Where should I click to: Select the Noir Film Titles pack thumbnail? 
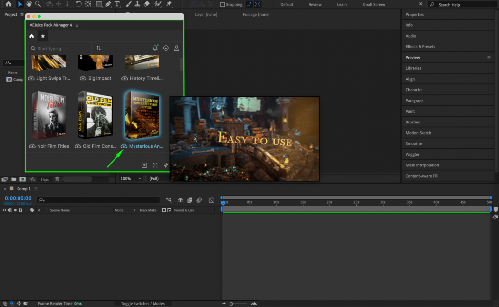pos(49,115)
